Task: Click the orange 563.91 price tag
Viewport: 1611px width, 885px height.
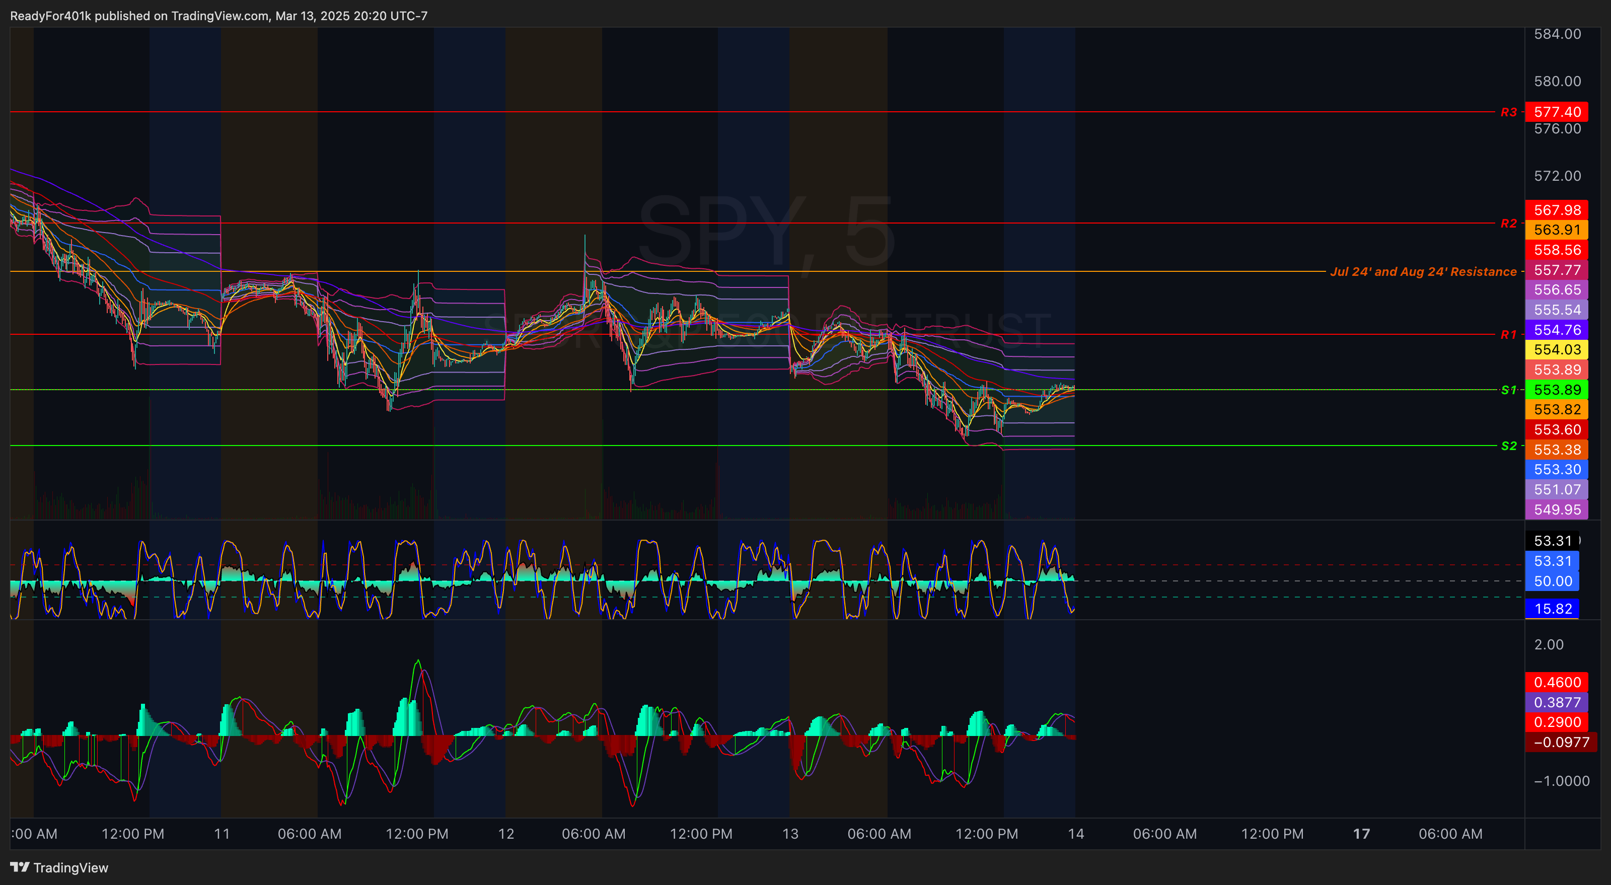Action: (x=1557, y=230)
